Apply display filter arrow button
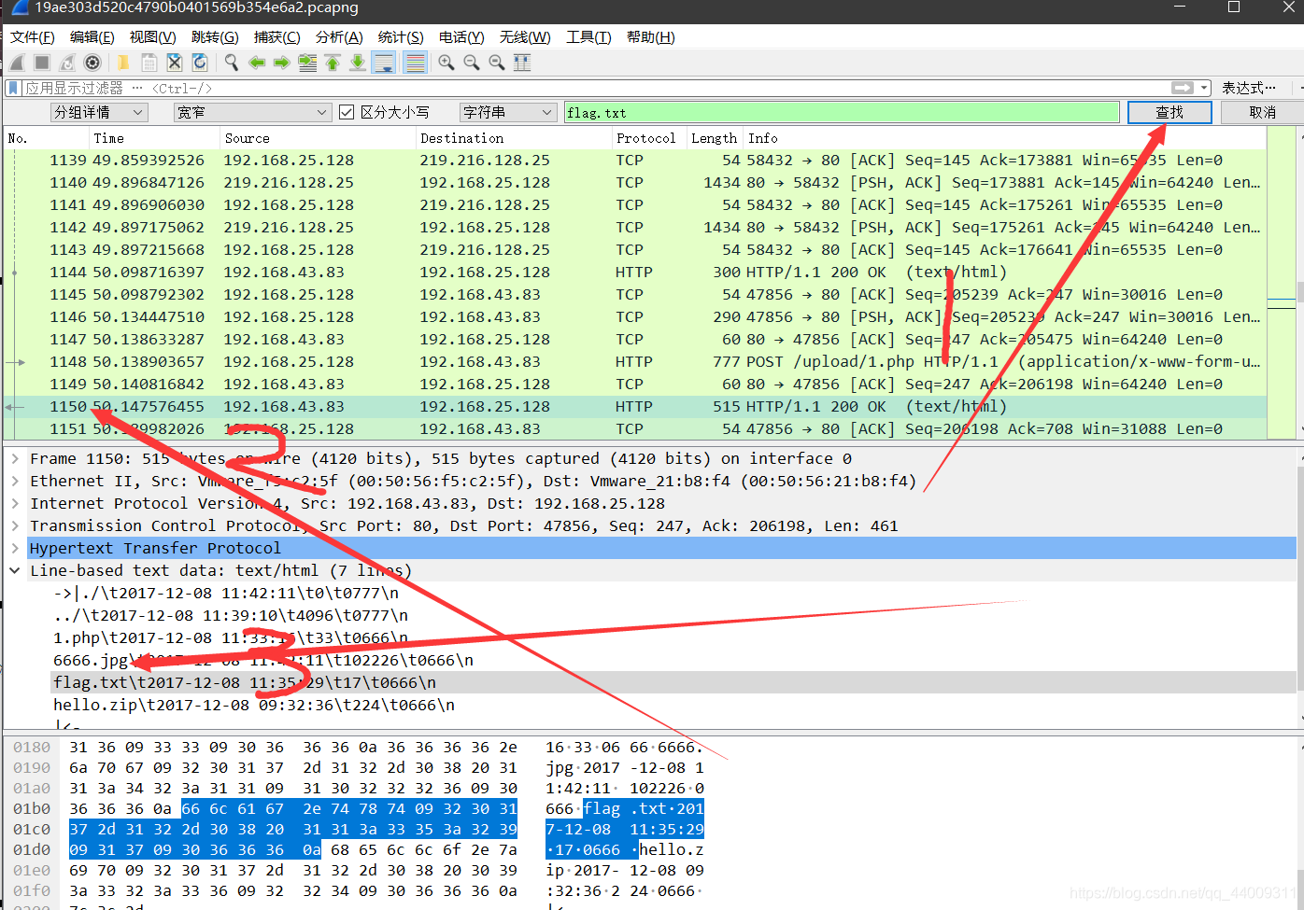Viewport: 1304px width, 910px height. 1183,88
